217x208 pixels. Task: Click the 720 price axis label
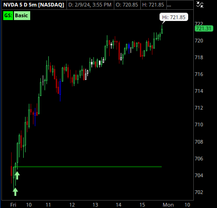(x=199, y=41)
